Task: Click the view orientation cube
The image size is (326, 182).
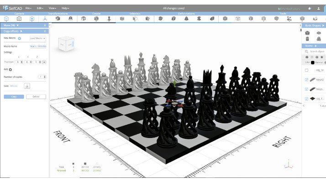Action: coord(67,44)
